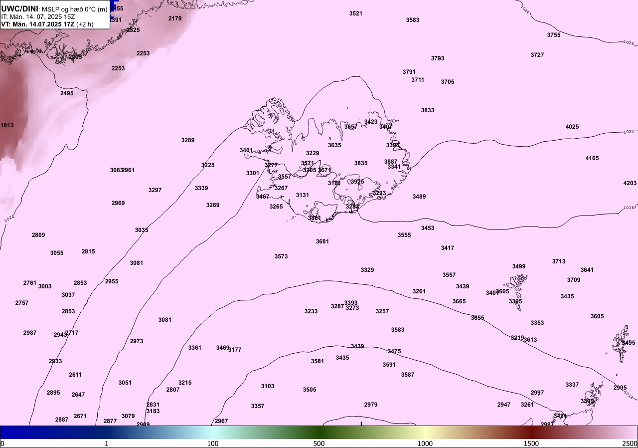Click the 2947 height value

tap(504, 405)
